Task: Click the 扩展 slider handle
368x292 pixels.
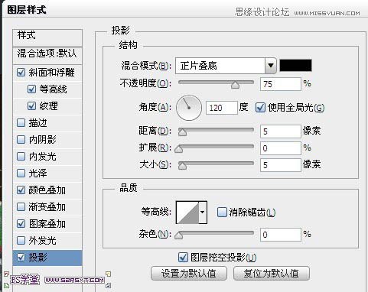Action: click(179, 149)
